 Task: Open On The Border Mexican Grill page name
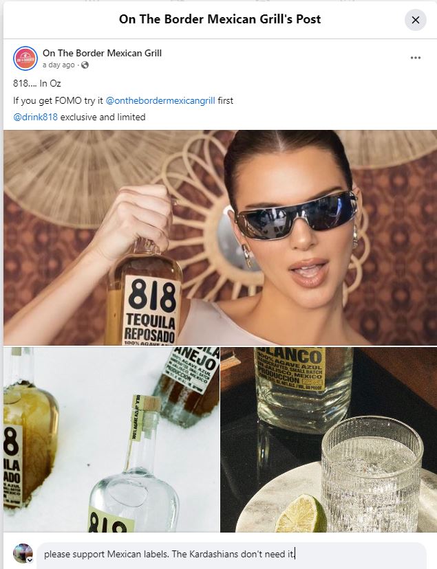(102, 53)
